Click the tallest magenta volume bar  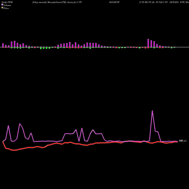coord(148,43)
